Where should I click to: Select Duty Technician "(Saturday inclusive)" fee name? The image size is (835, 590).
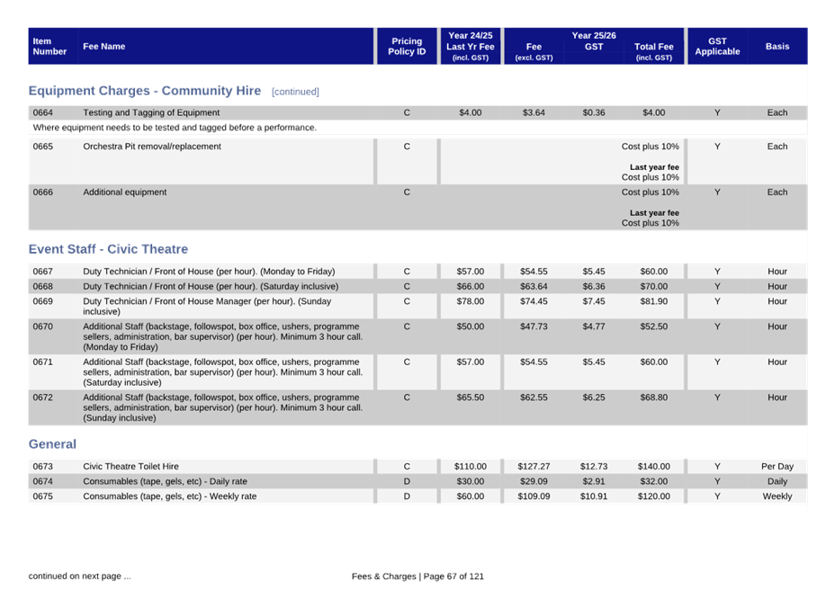pos(211,287)
